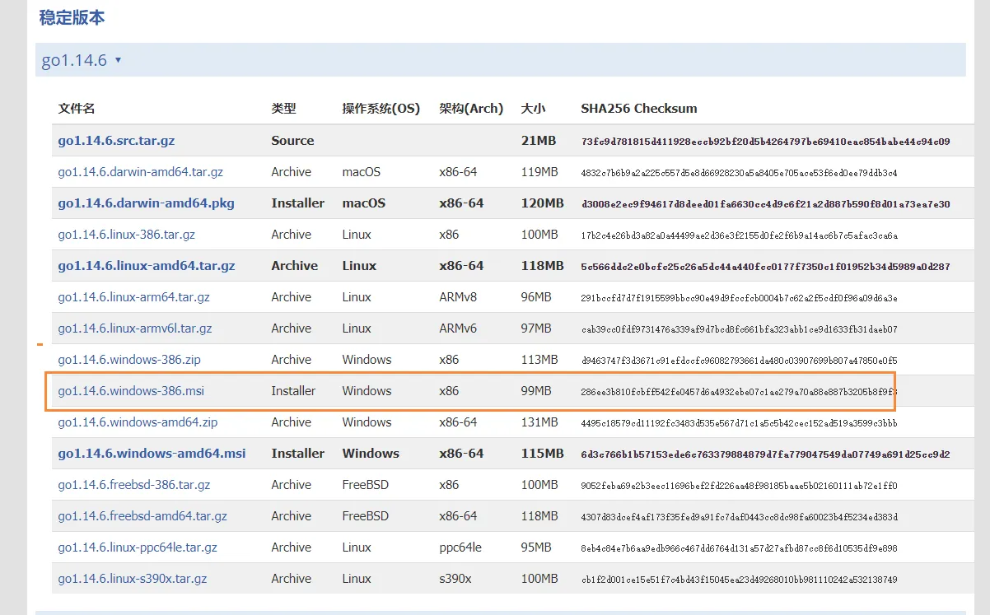Get go1.14.6.windows-amd64.msi installer

point(152,454)
